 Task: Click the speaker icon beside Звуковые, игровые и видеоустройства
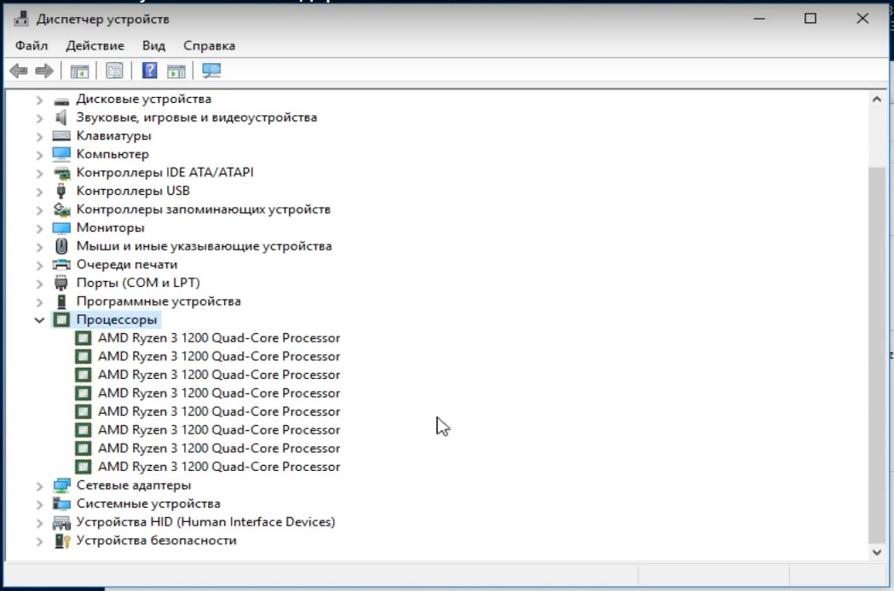(61, 118)
